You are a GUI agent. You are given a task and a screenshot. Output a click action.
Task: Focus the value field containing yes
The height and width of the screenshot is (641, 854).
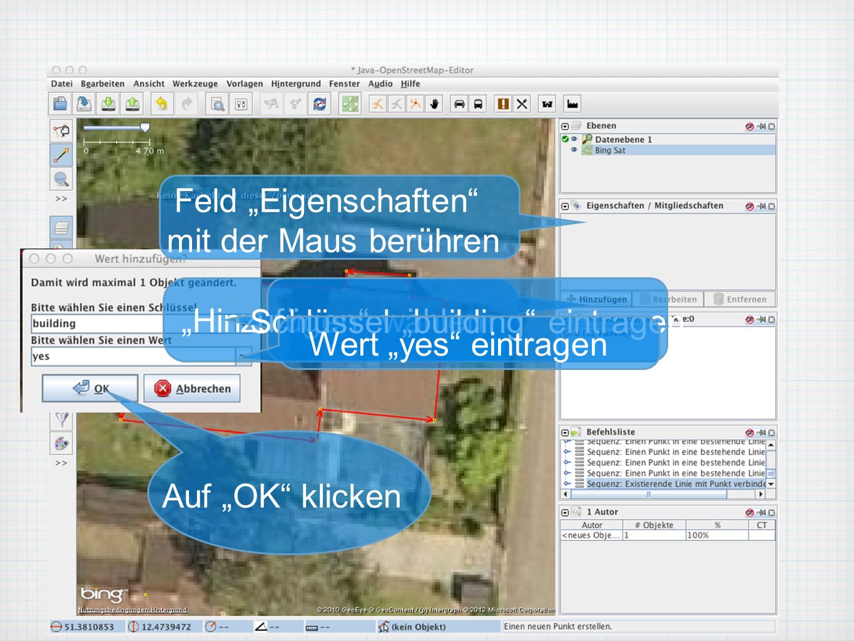click(x=133, y=356)
